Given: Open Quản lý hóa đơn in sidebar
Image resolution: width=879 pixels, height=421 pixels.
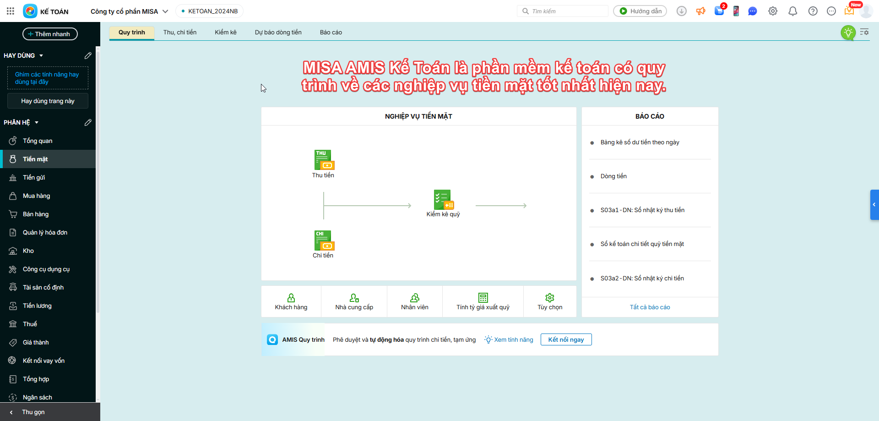Looking at the screenshot, I should pos(48,232).
